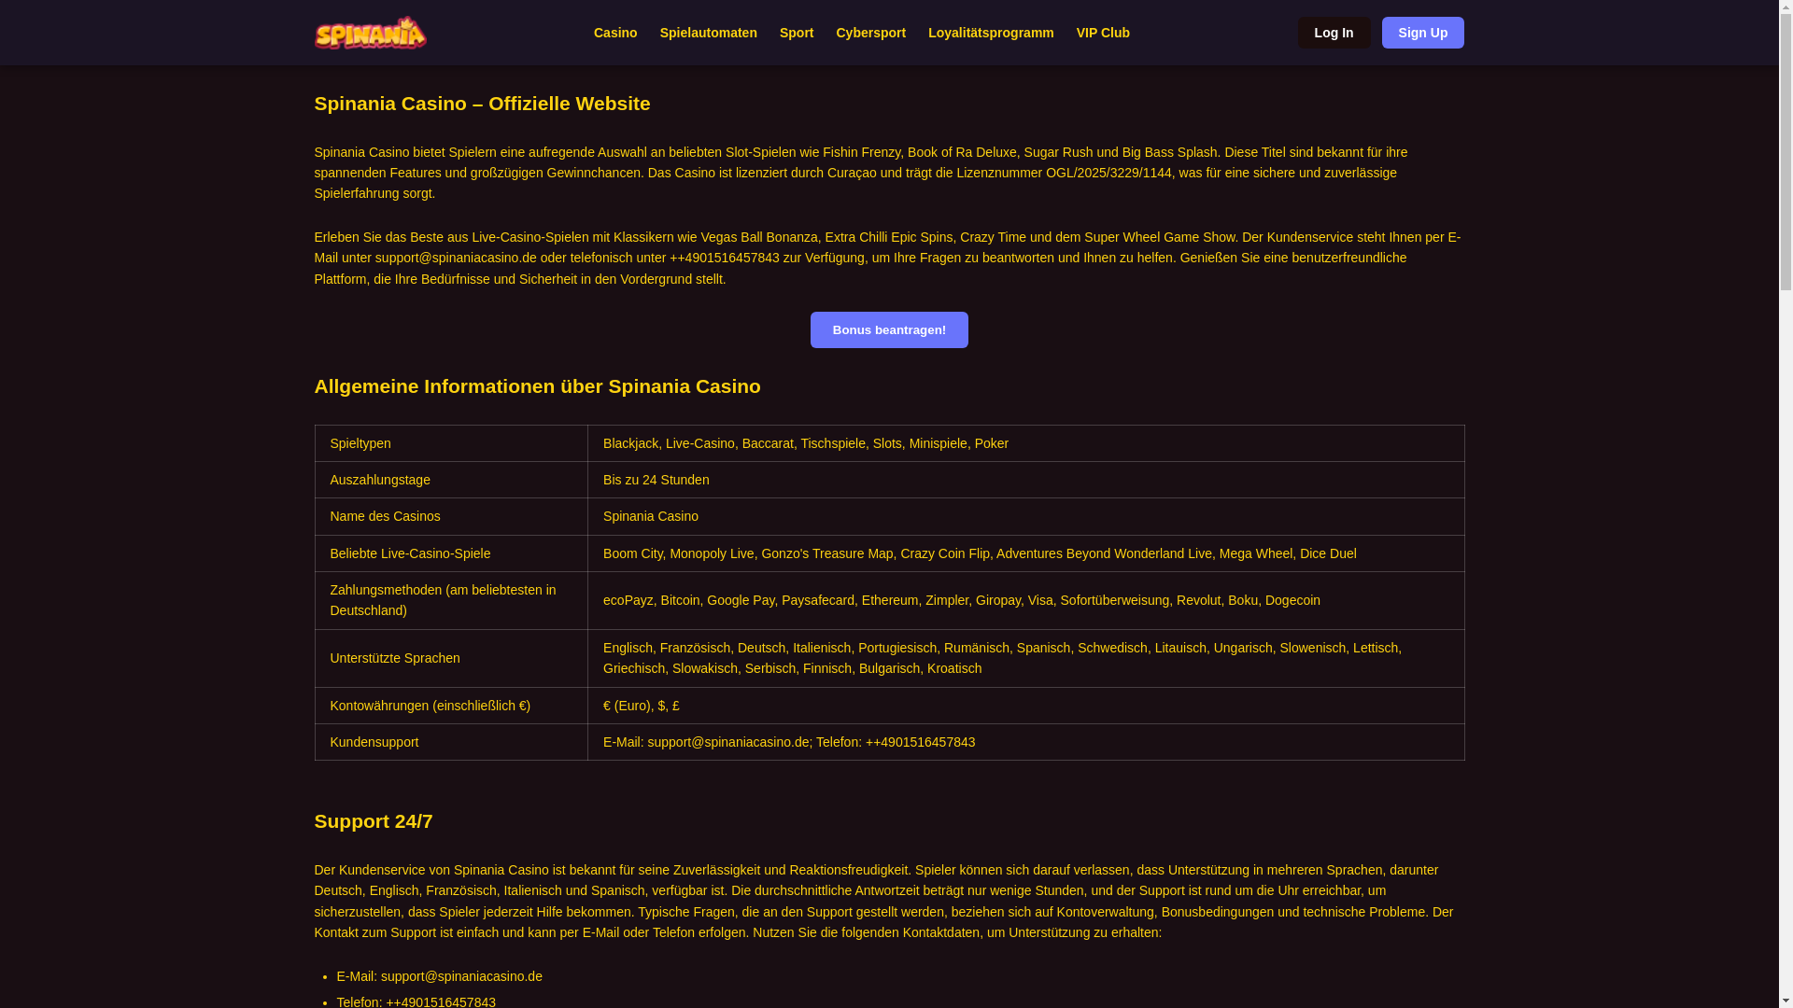The image size is (1793, 1008).
Task: Click the Boom City, Monopoly Live games list
Action: (x=1025, y=553)
